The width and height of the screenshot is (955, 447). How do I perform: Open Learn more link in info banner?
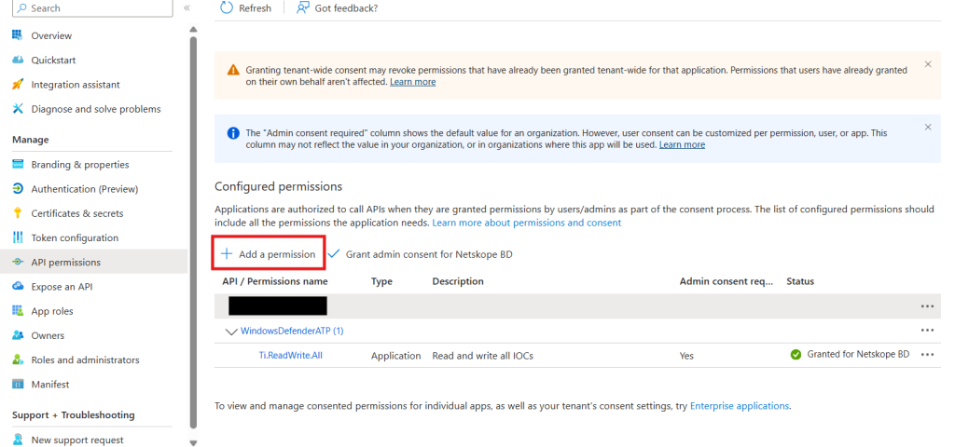coord(682,144)
